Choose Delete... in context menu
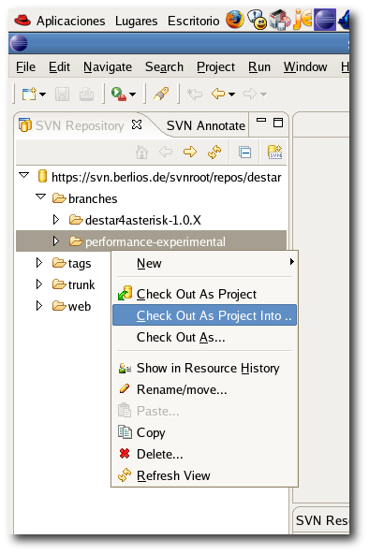 (205, 454)
